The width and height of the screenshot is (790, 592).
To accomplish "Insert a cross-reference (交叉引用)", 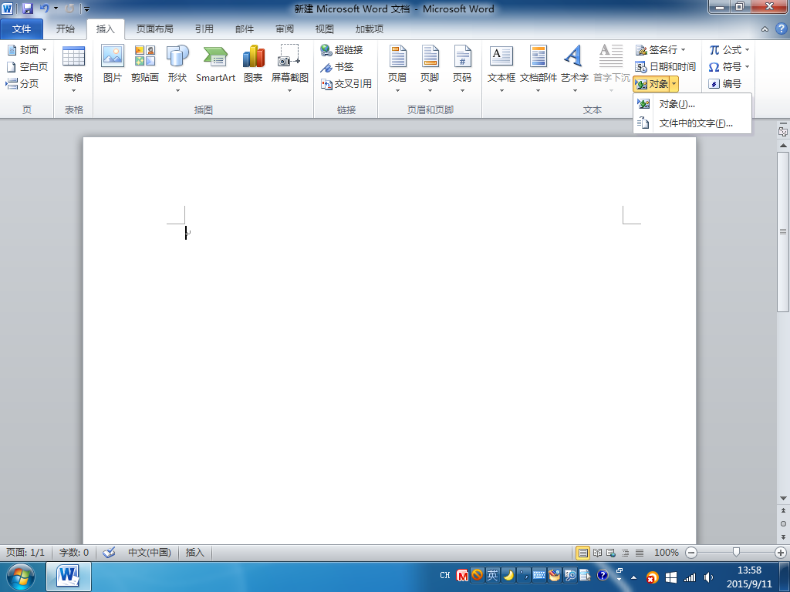I will (x=346, y=83).
